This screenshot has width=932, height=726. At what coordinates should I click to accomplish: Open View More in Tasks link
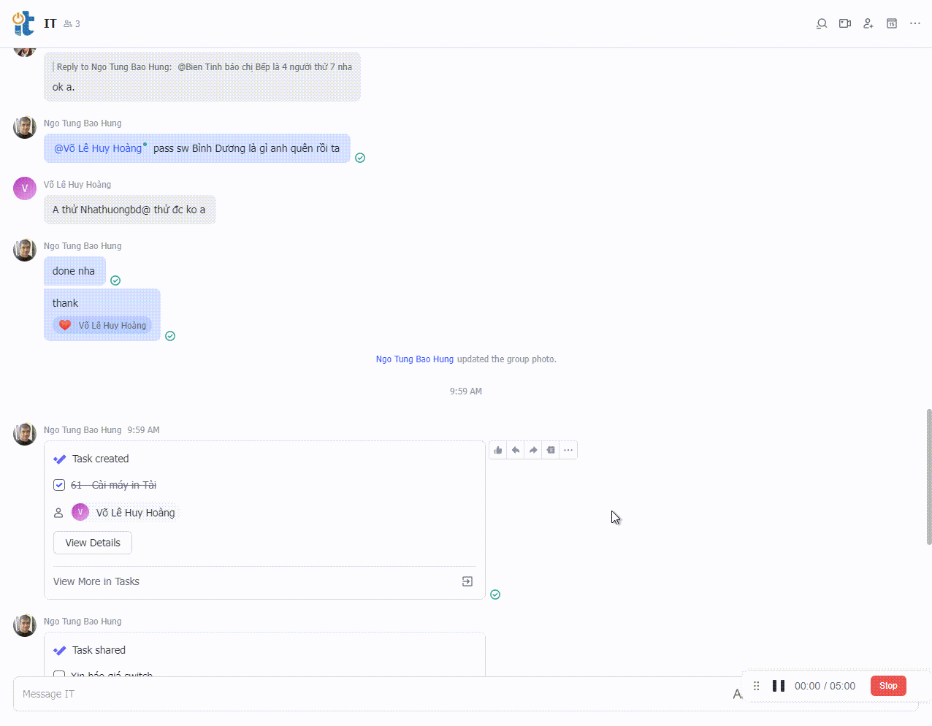click(96, 581)
